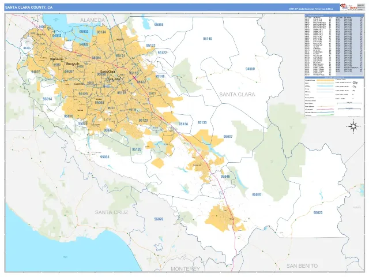Click the SANTA CRUZ county label
Screen dimensions: 369x277
click(x=111, y=212)
